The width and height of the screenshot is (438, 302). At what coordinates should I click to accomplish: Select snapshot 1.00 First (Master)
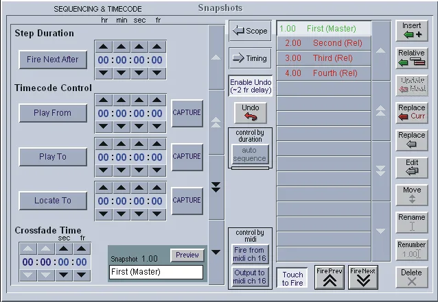[324, 28]
